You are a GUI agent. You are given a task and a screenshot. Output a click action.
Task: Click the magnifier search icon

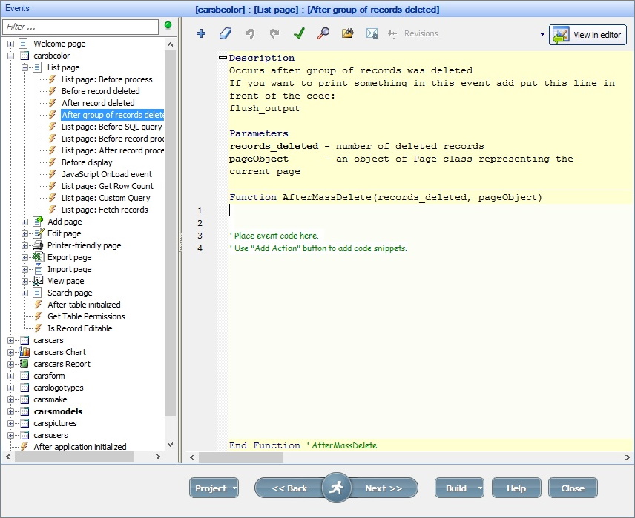point(323,33)
